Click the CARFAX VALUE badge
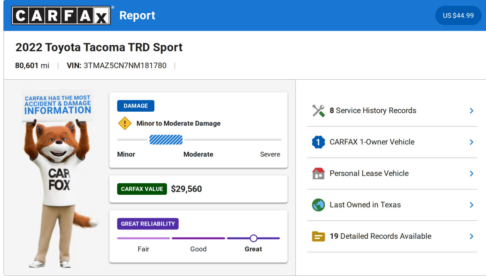 142,189
